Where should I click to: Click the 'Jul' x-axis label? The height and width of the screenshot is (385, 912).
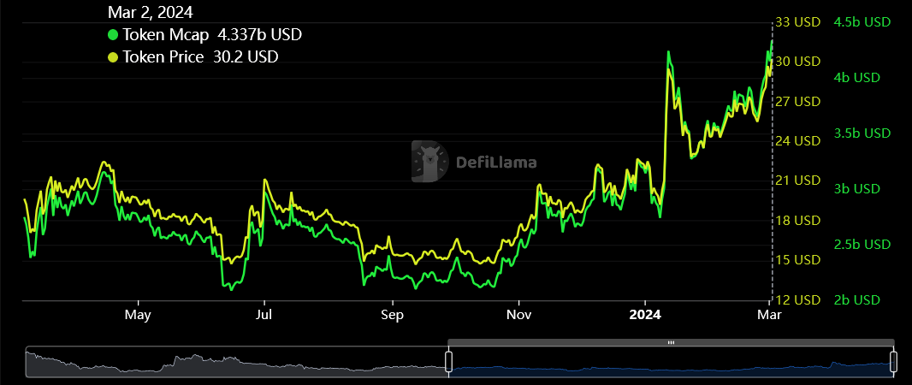pos(264,315)
